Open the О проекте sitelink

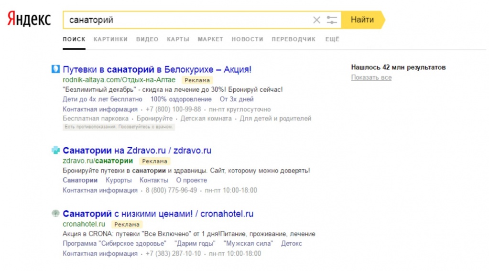tap(192, 180)
